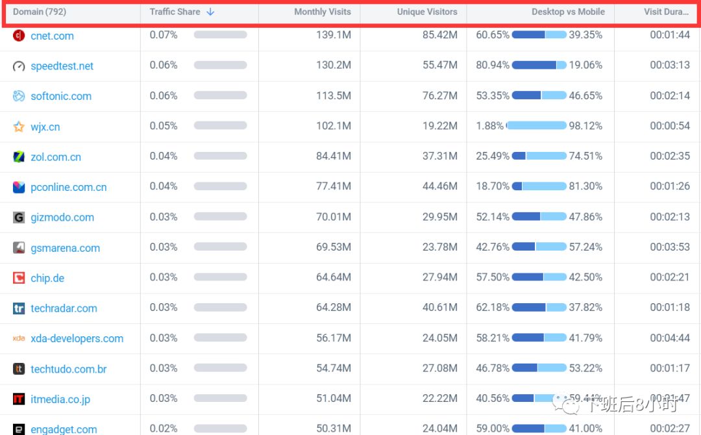The height and width of the screenshot is (435, 701).
Task: Click the gsmarena.com favicon
Action: [x=19, y=247]
